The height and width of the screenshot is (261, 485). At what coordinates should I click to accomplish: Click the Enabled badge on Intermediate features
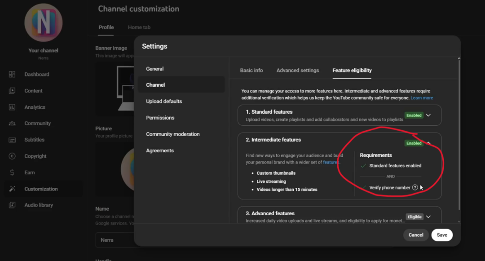[414, 143]
